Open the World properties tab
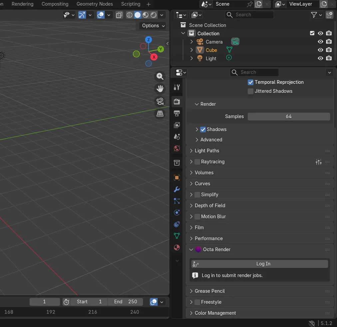 pos(177,148)
